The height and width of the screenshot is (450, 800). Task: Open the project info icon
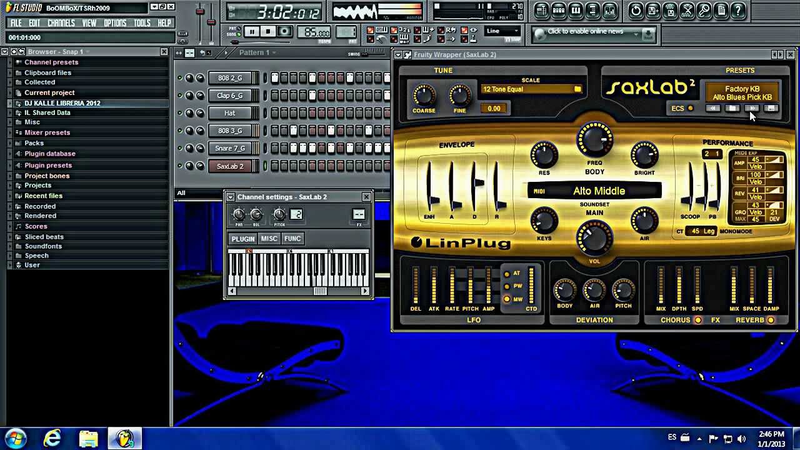pyautogui.click(x=721, y=11)
